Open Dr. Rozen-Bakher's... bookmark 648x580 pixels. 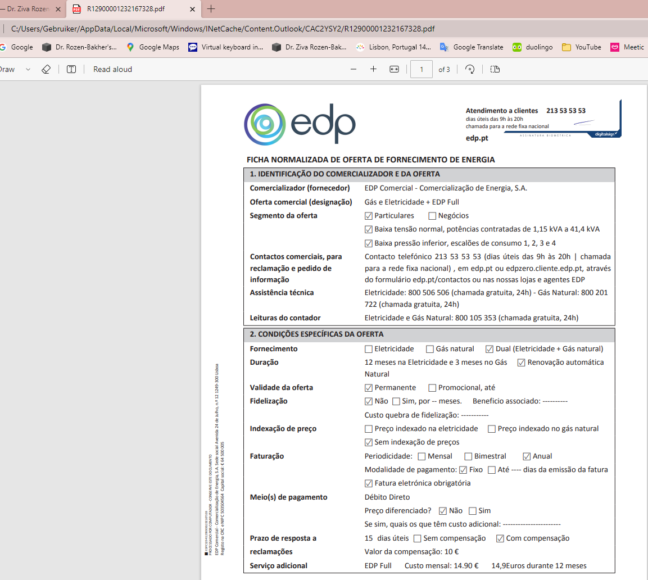[79, 47]
